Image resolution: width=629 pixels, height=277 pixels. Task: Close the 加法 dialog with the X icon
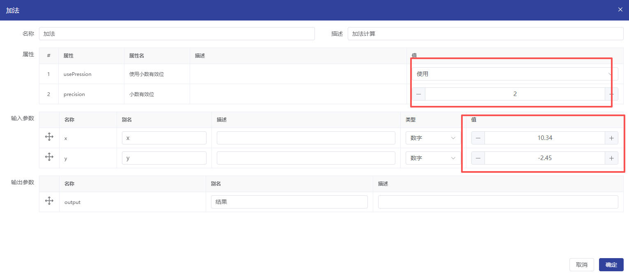coord(620,9)
